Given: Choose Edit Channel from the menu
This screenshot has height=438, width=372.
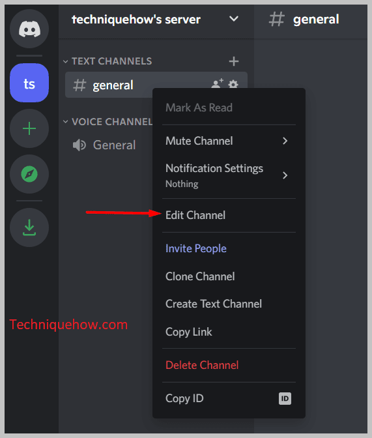Looking at the screenshot, I should 229,215.
